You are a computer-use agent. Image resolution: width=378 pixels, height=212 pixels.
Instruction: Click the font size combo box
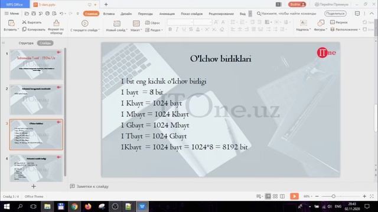[x=203, y=22]
